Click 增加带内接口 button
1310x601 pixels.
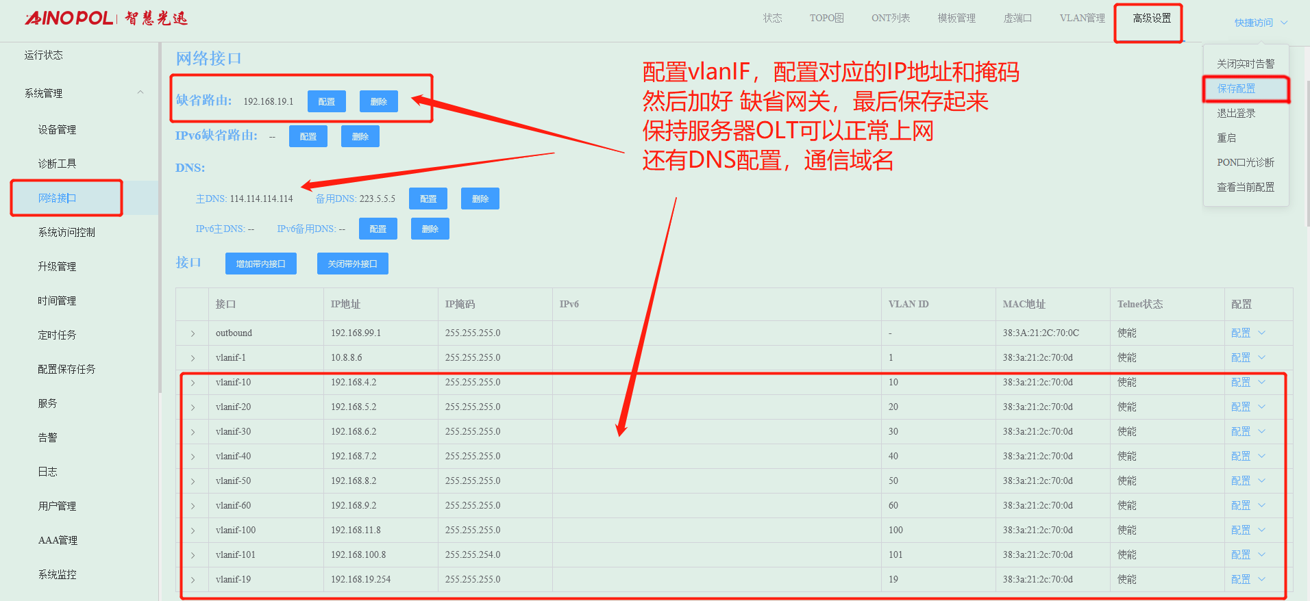point(260,264)
